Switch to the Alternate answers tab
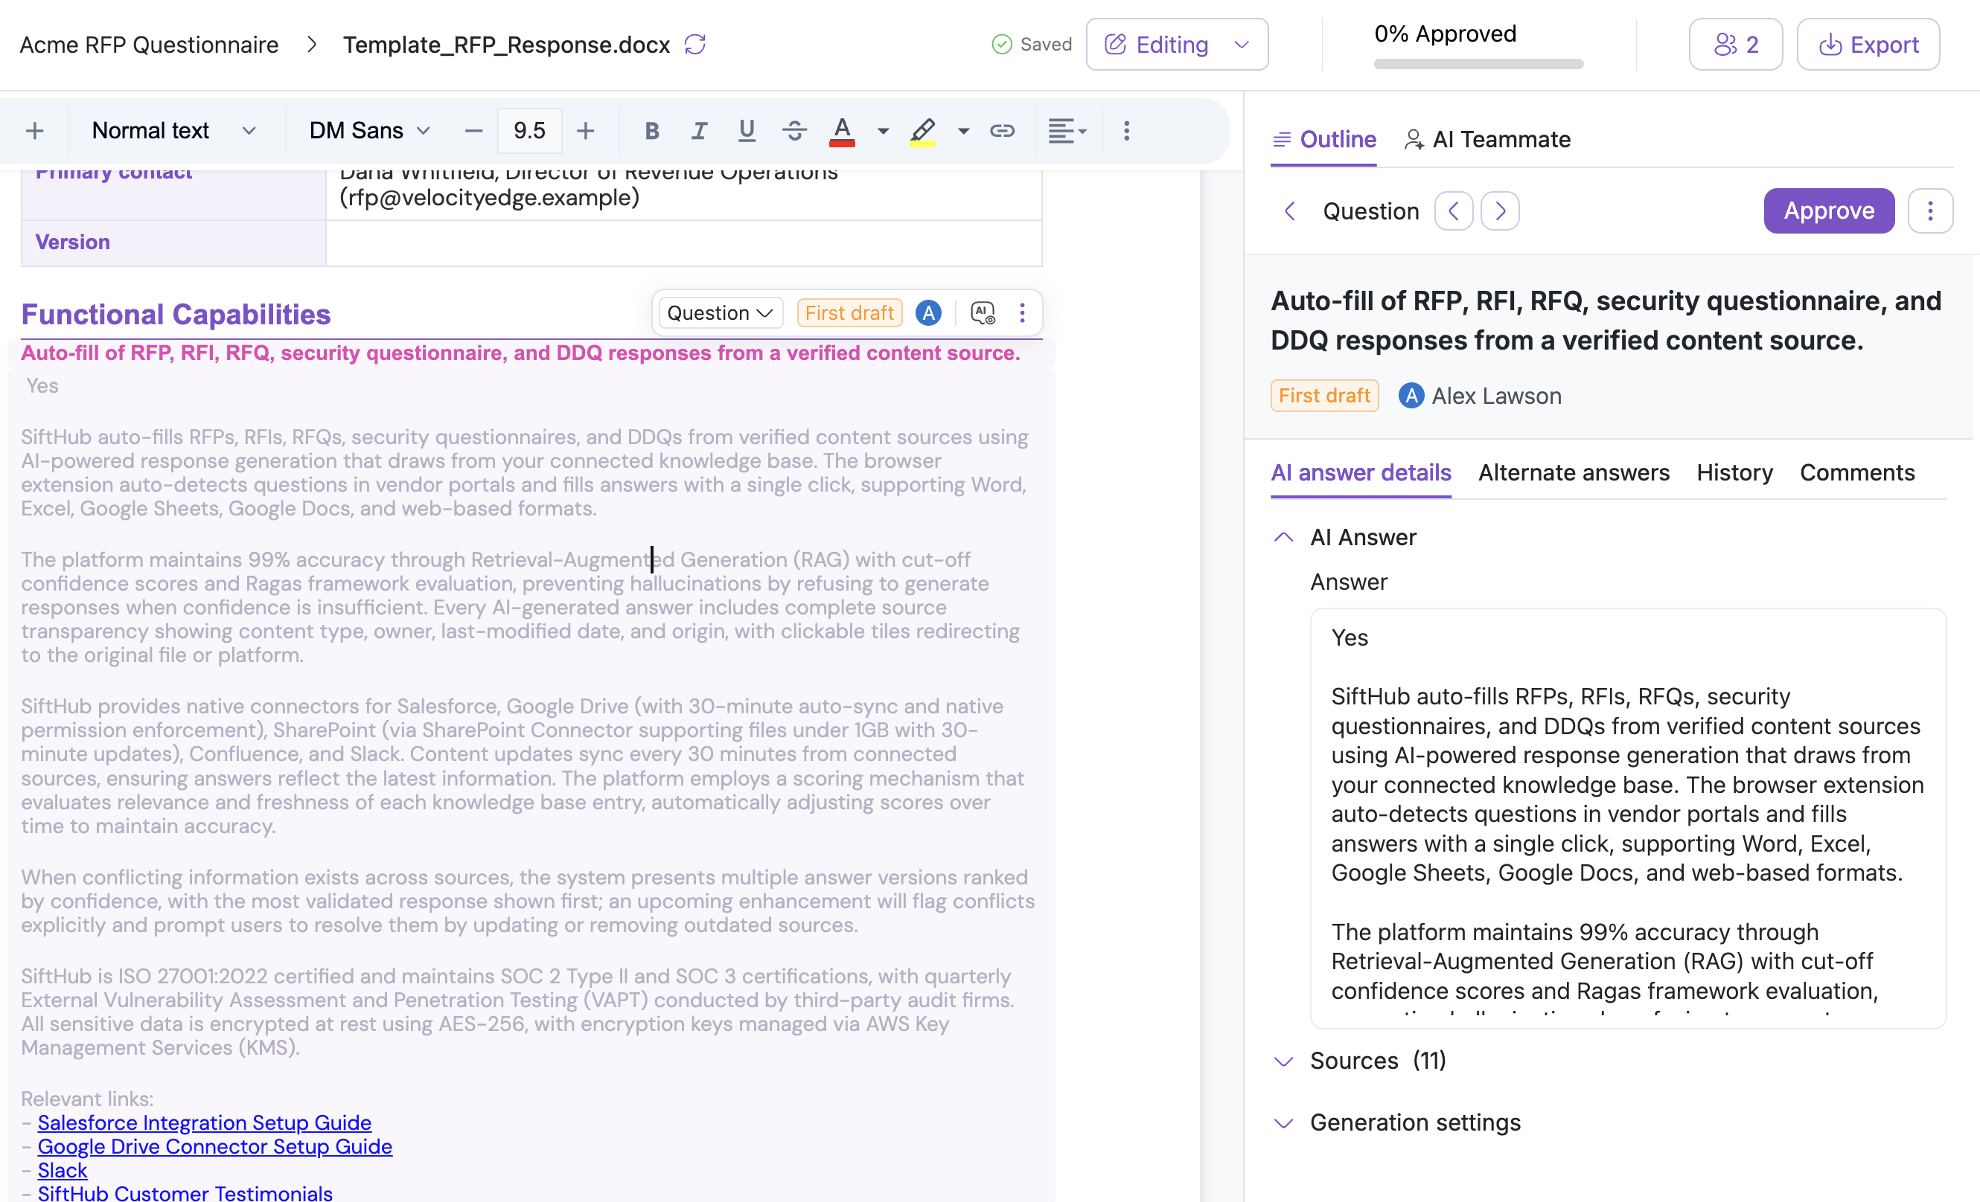Screen dimensions: 1980x1202 coord(1574,472)
